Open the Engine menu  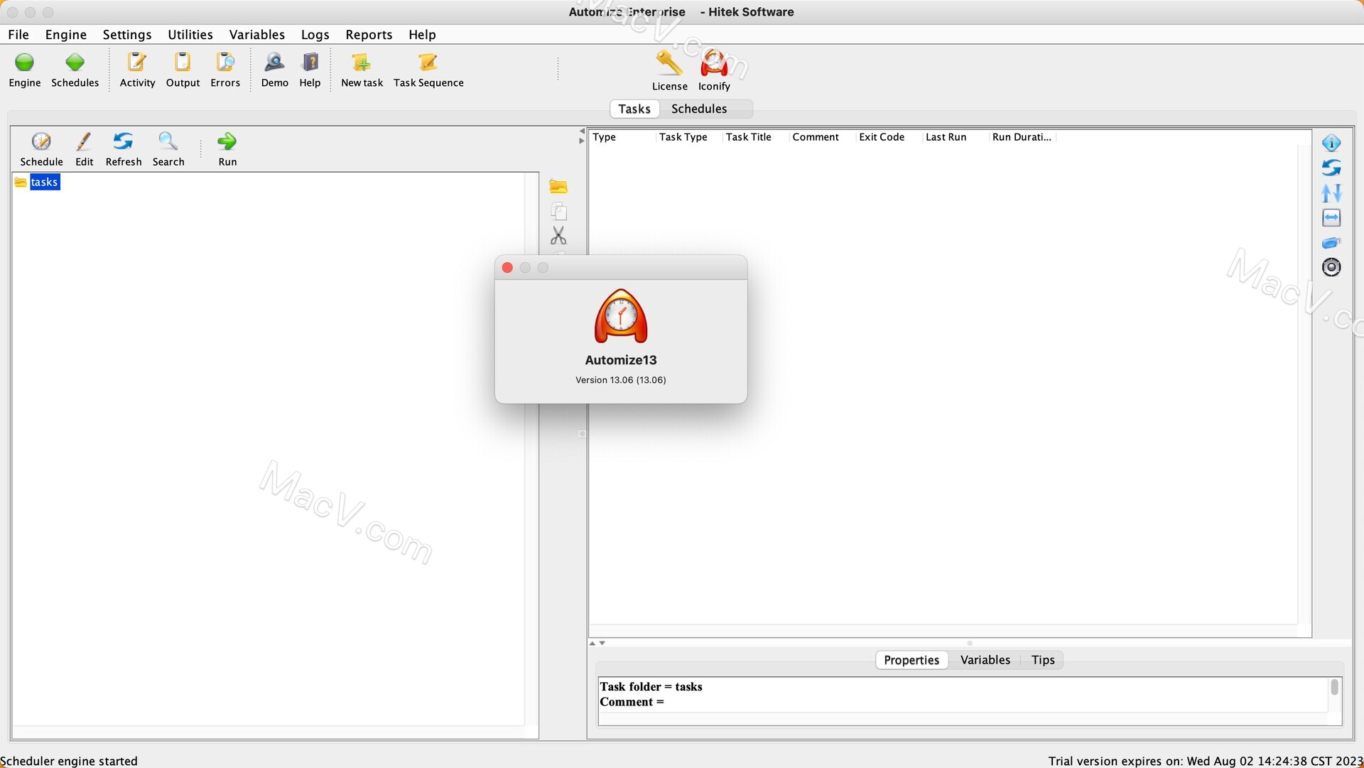click(66, 34)
